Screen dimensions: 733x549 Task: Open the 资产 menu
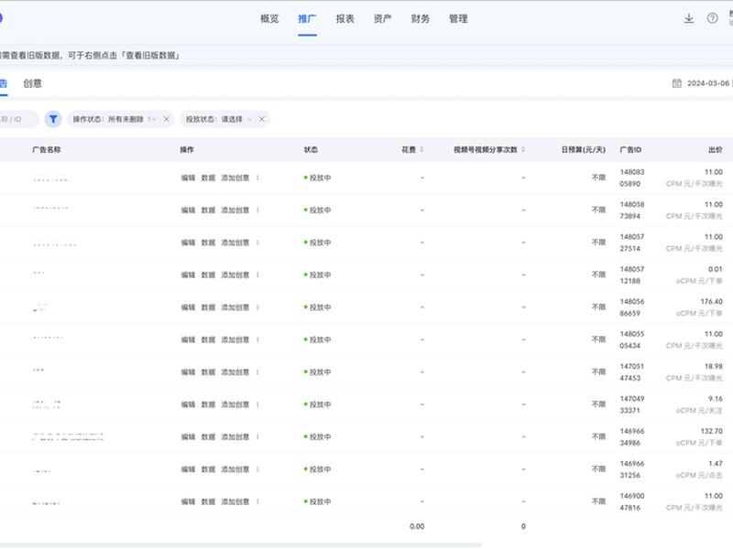tap(382, 18)
